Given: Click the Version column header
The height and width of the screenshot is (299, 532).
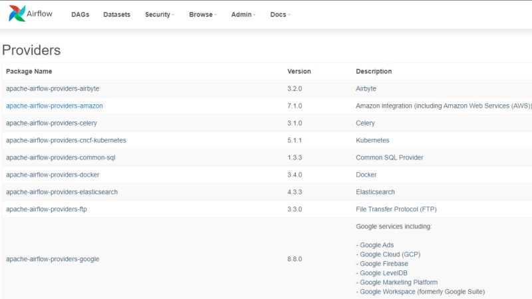Looking at the screenshot, I should [x=299, y=71].
